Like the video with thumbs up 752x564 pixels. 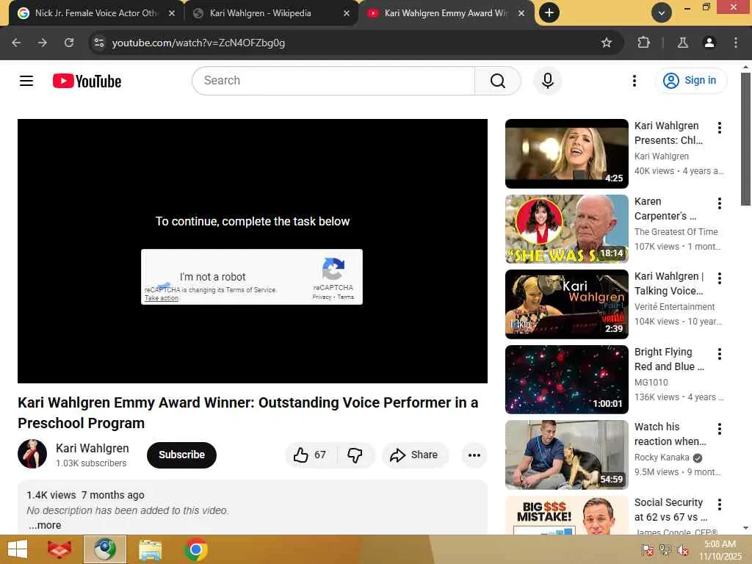(310, 455)
